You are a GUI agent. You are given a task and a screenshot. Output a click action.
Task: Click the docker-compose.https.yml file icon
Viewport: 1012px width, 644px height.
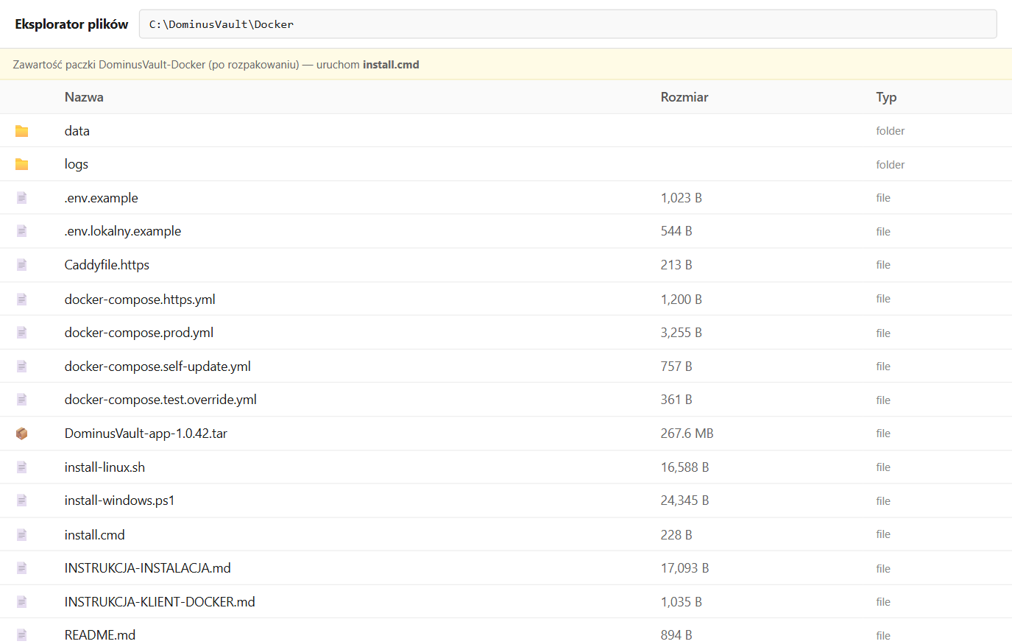[x=22, y=299]
